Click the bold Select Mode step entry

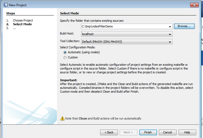click(x=22, y=24)
